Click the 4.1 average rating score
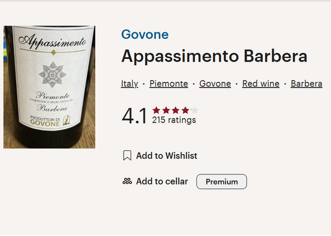 (134, 116)
